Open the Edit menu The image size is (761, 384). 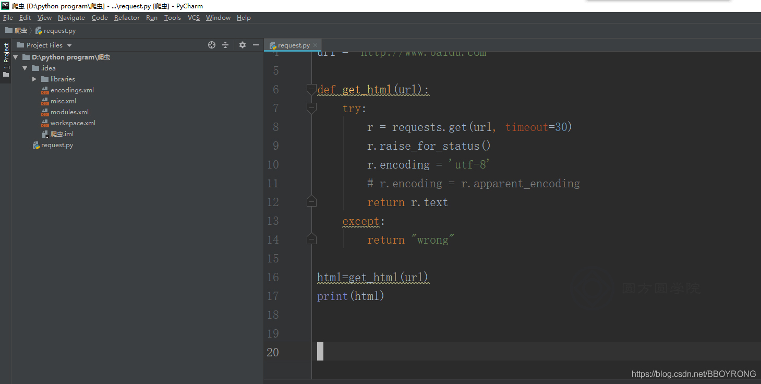(25, 18)
